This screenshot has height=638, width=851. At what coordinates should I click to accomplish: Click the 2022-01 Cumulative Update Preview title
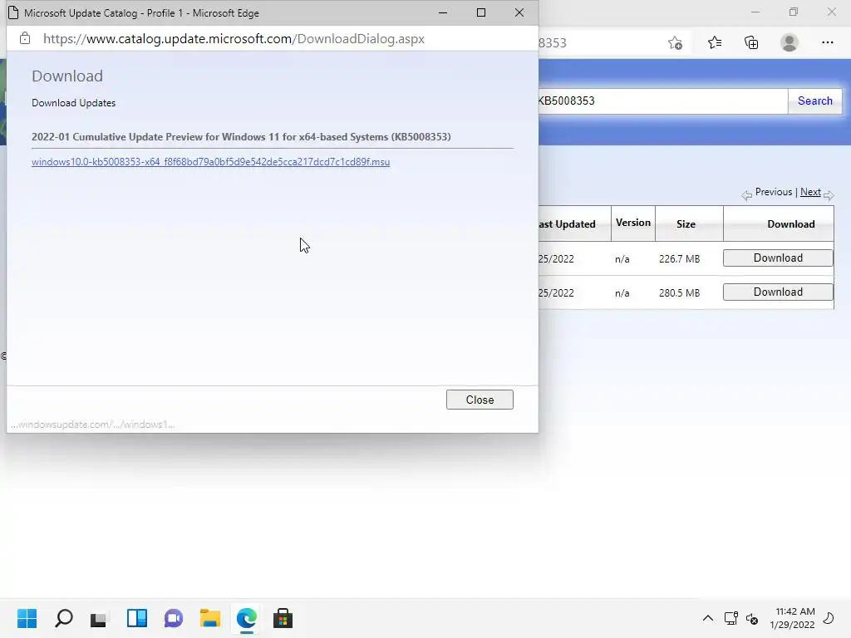(x=241, y=137)
